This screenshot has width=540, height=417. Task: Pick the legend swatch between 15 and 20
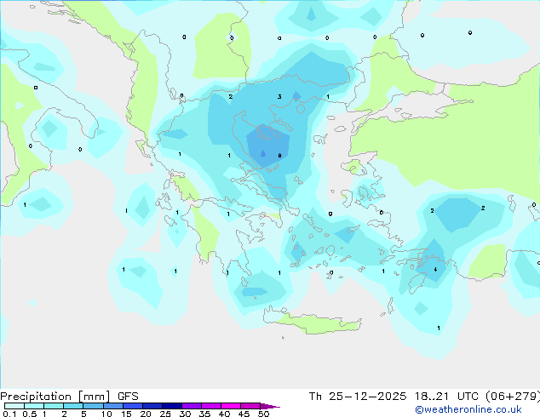click(133, 406)
